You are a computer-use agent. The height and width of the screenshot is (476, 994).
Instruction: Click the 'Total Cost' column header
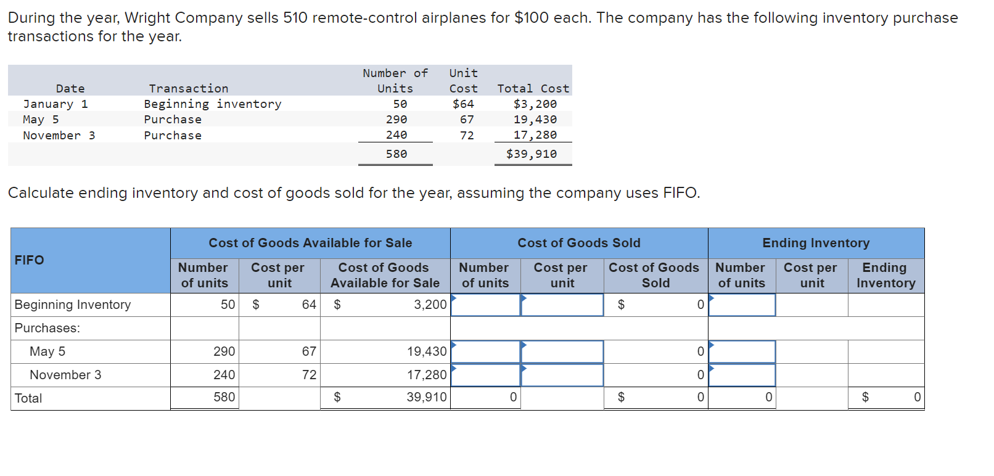coord(533,89)
